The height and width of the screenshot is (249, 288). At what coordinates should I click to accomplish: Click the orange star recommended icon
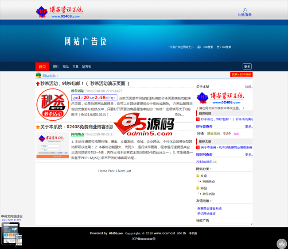click(x=38, y=127)
